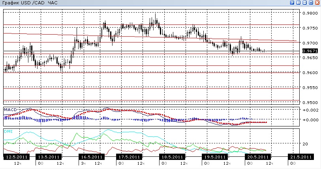Select the 16.5.2011 date marker

92,157
